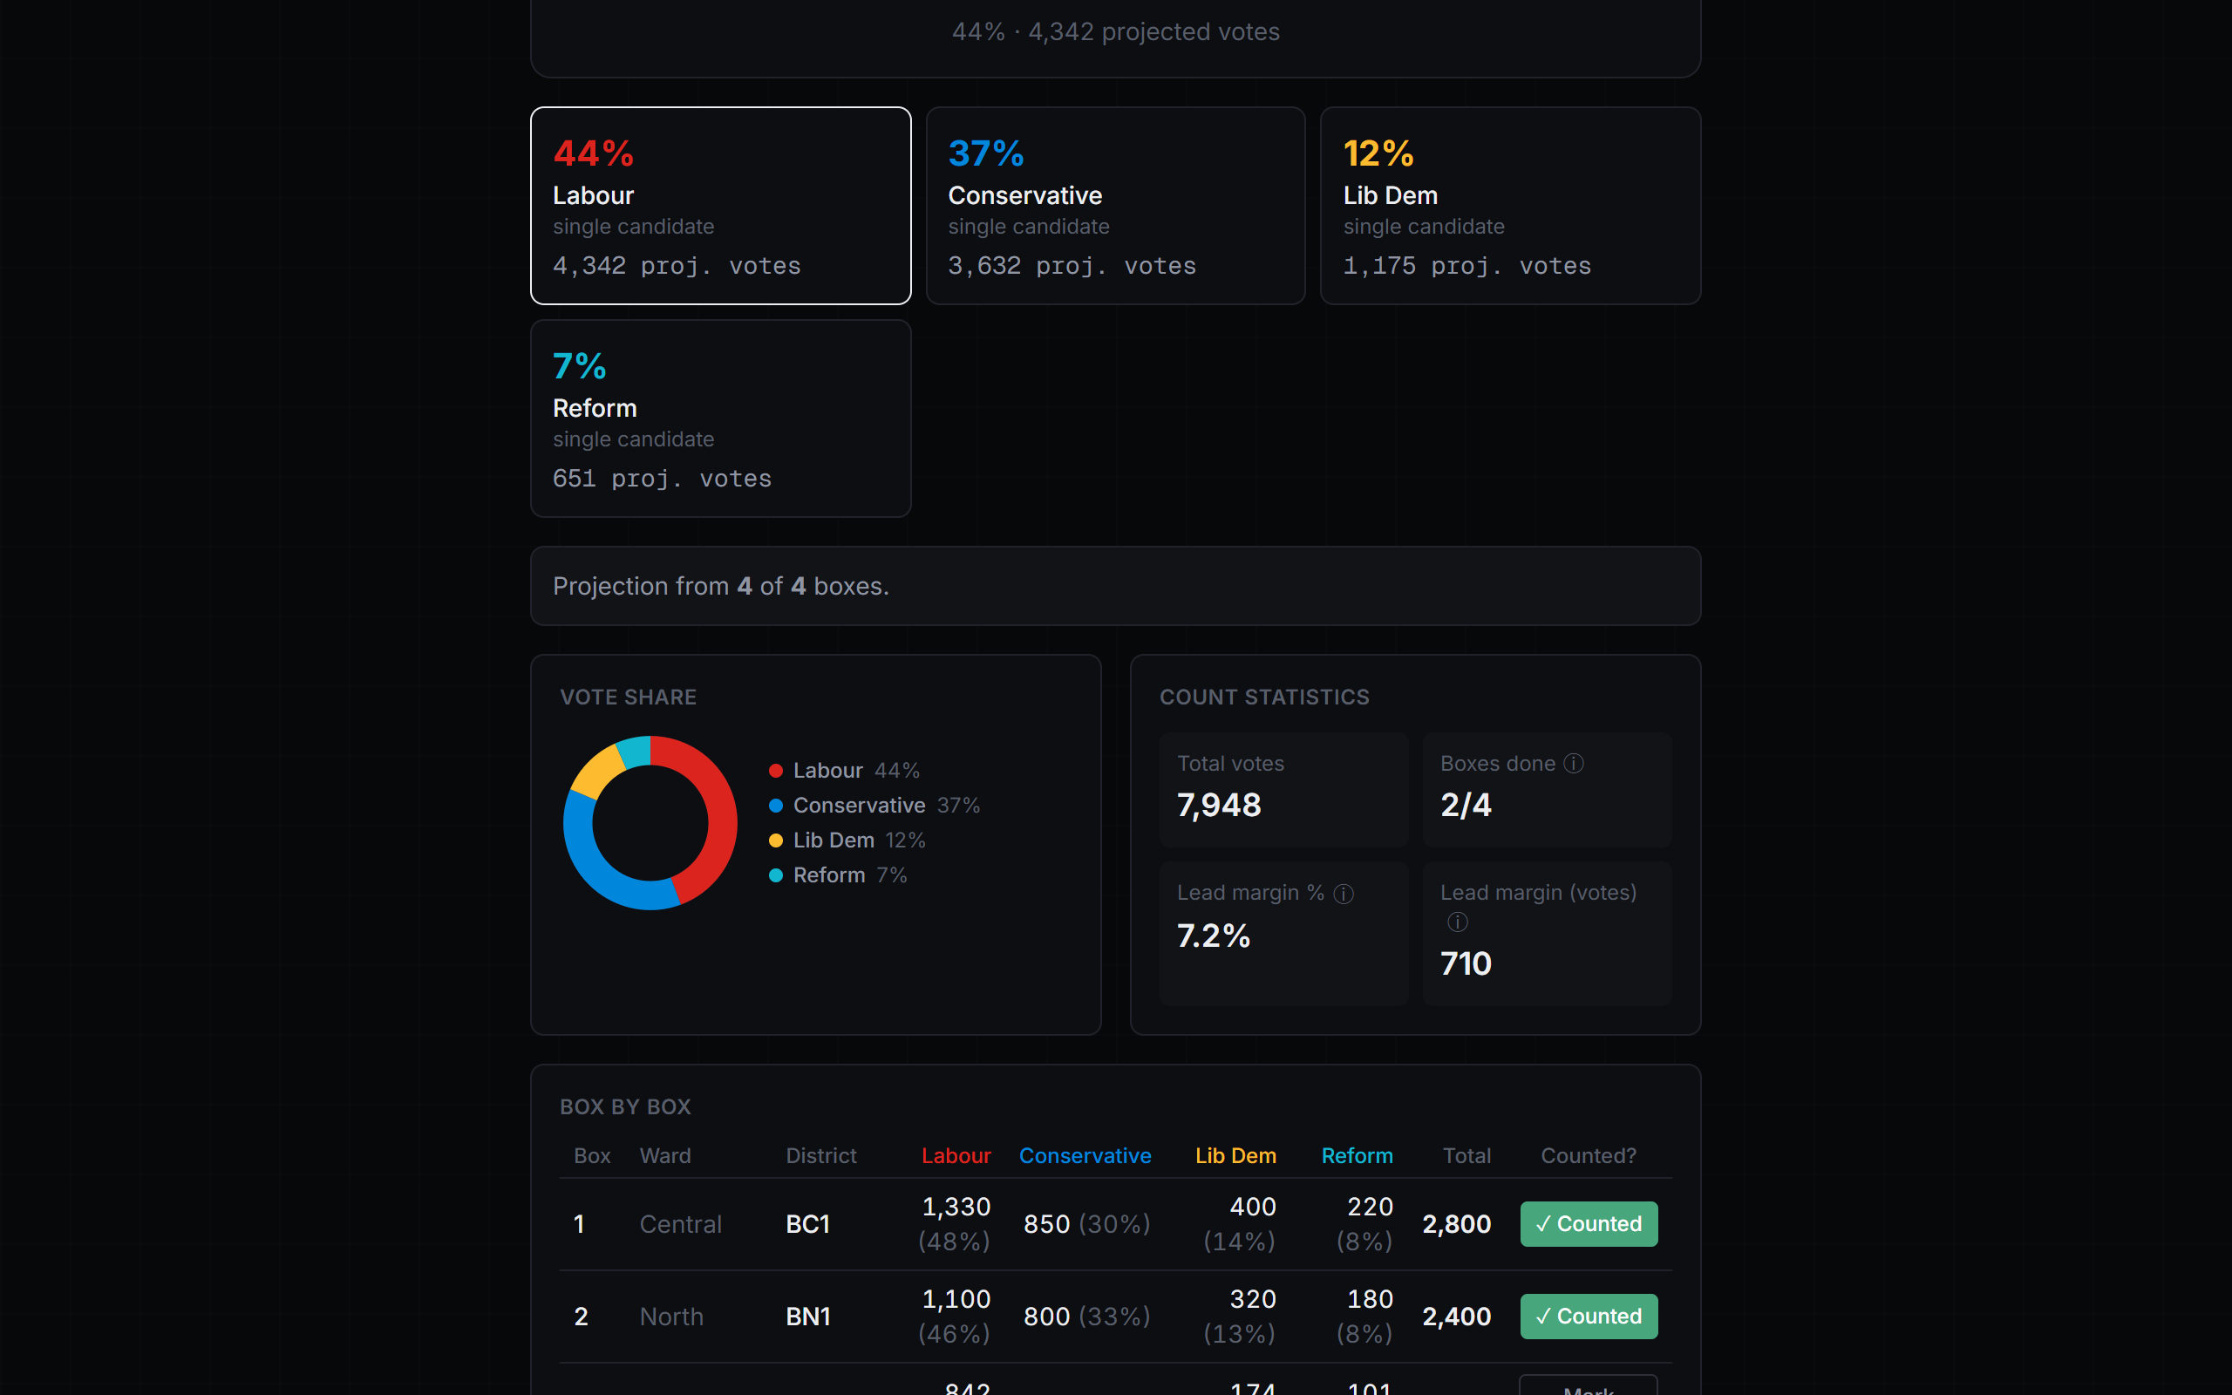Click district code BC1
Image resolution: width=2232 pixels, height=1395 pixels.
808,1223
